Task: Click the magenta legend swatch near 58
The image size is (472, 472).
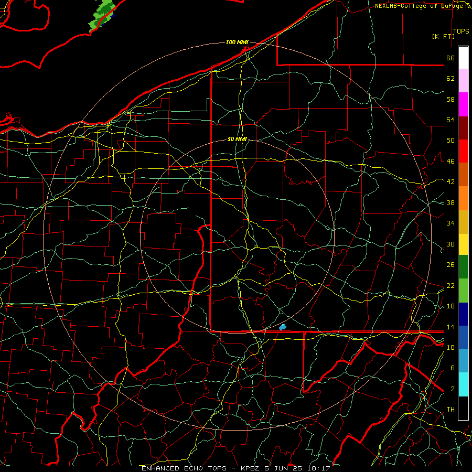Action: point(463,104)
